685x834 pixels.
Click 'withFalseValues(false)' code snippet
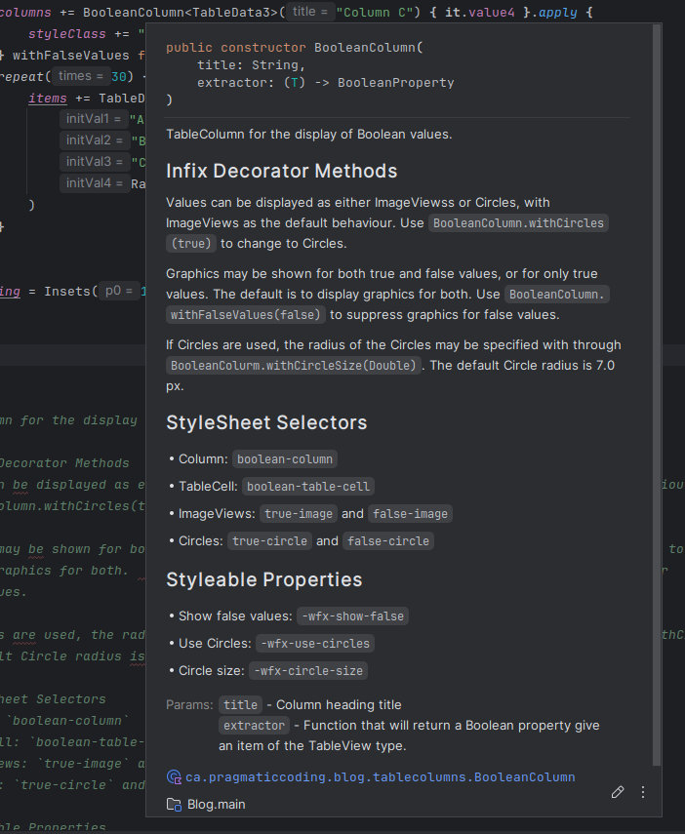pos(245,315)
